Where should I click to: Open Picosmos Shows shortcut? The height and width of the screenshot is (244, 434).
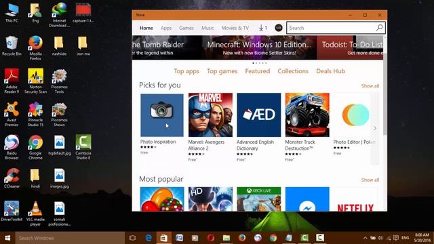tap(59, 114)
